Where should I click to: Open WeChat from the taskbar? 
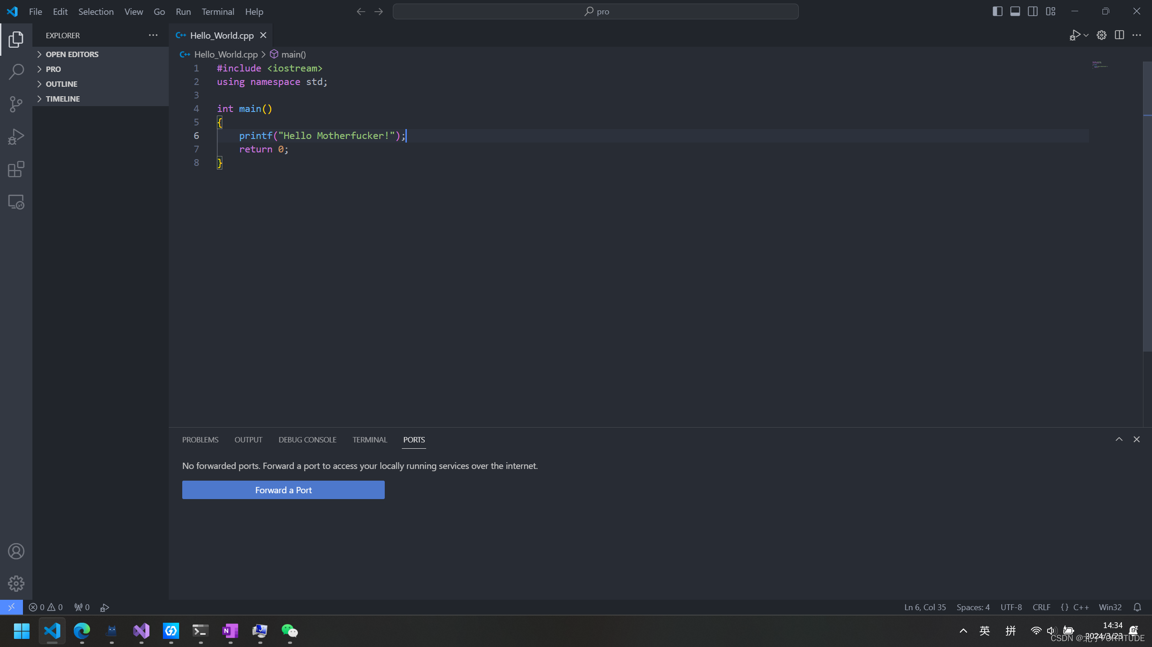pos(290,631)
